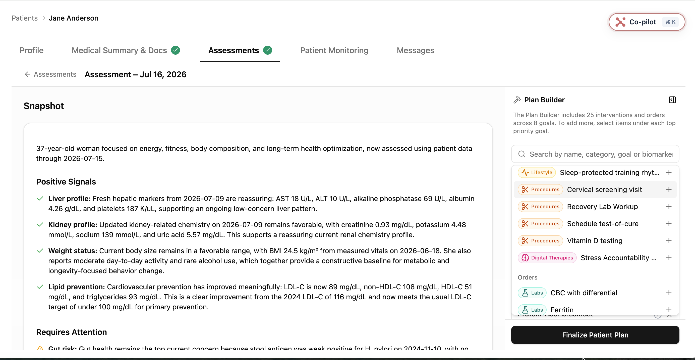Click the Digital Therapies category tag
Image resolution: width=695 pixels, height=360 pixels.
pyautogui.click(x=547, y=258)
